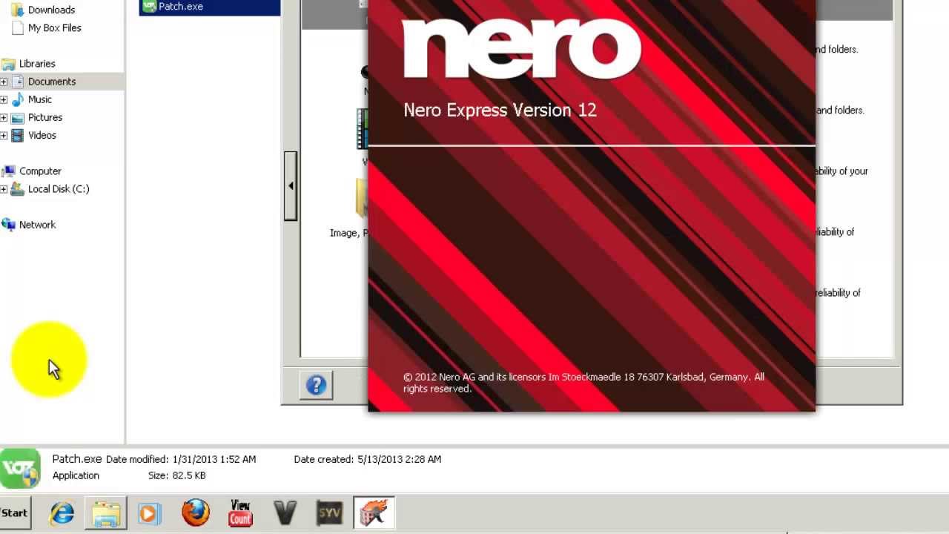Click 'Patch.exe' name in details pane
The image size is (949, 534).
pos(77,459)
